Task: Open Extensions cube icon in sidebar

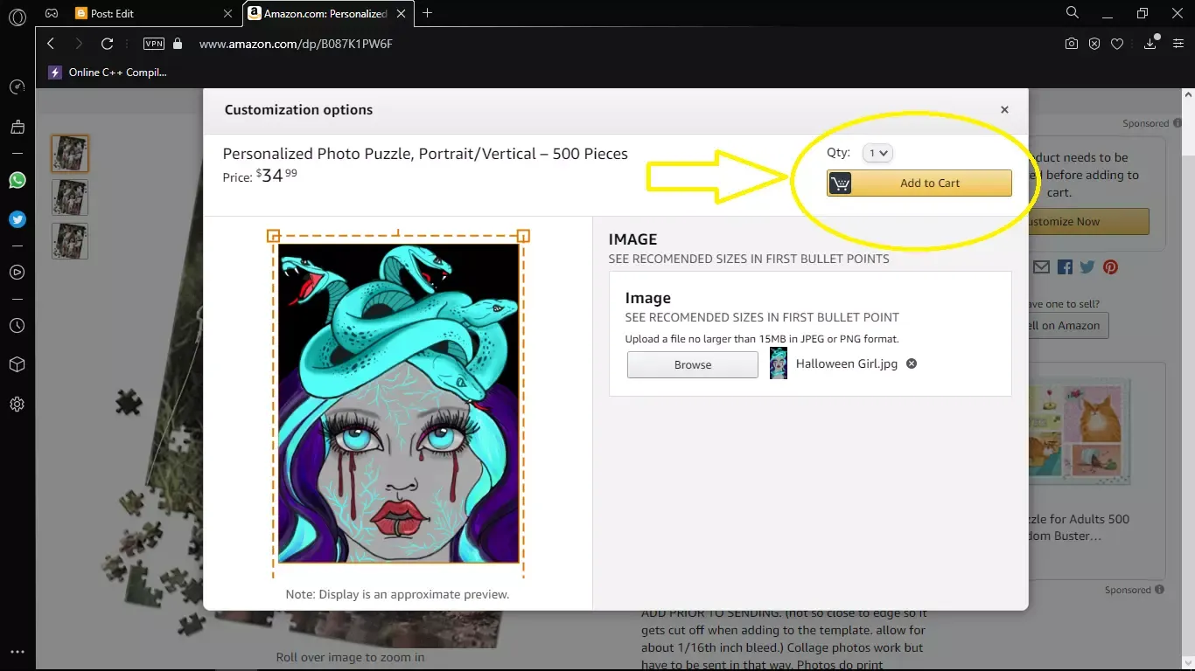Action: (x=17, y=364)
